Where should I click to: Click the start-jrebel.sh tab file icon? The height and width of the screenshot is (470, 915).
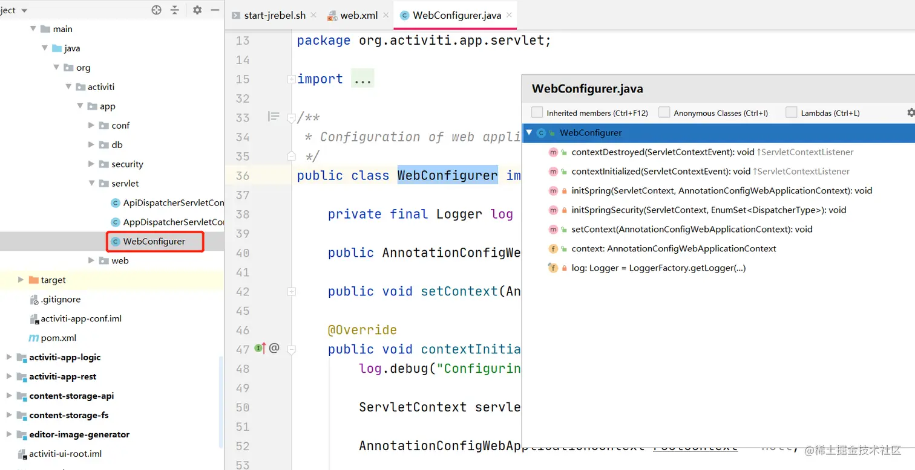[x=235, y=16]
